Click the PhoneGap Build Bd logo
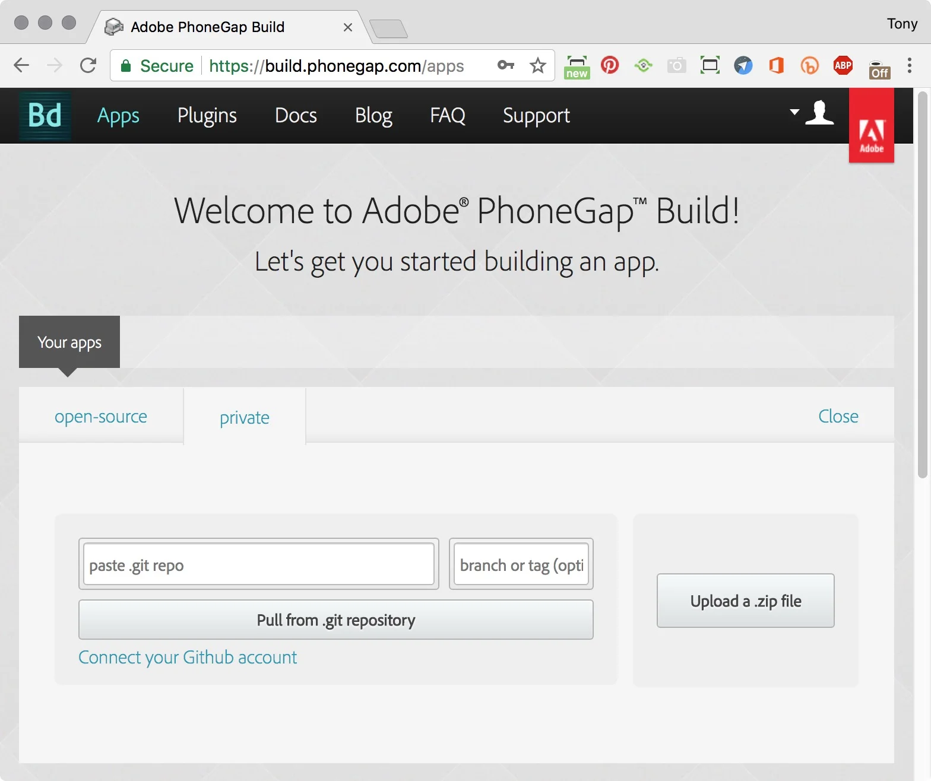The width and height of the screenshot is (931, 781). (45, 116)
